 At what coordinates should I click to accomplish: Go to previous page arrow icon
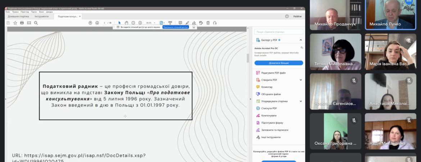click(x=90, y=23)
